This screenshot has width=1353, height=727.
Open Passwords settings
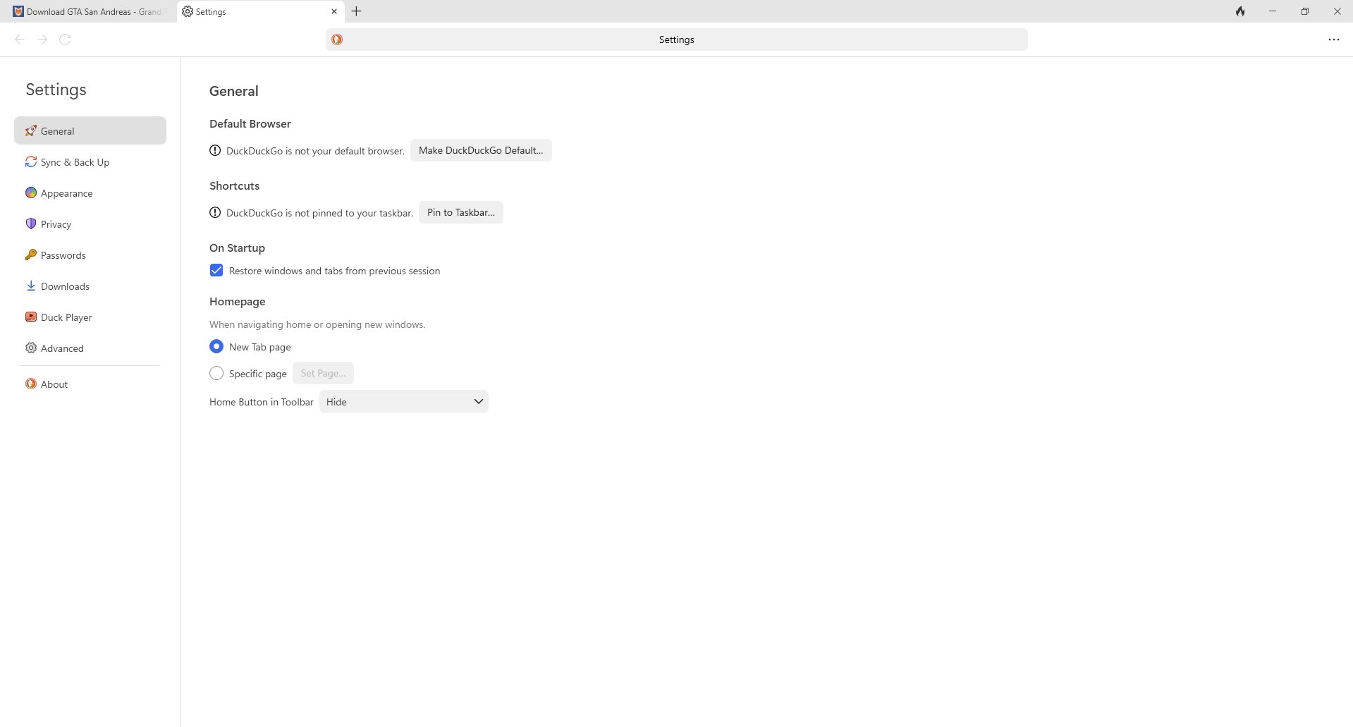point(90,255)
